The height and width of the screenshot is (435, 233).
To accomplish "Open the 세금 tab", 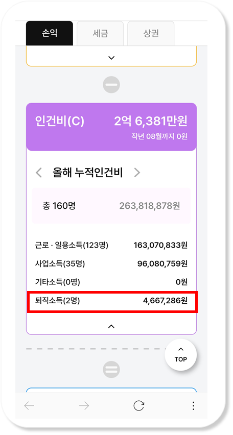I will pyautogui.click(x=100, y=33).
